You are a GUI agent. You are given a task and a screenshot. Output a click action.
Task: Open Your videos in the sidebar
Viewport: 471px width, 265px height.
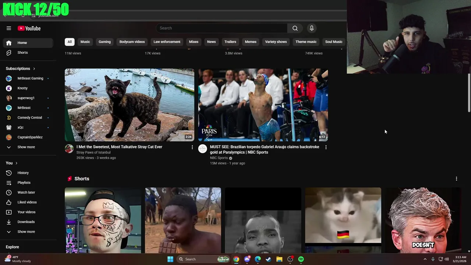[x=28, y=212]
